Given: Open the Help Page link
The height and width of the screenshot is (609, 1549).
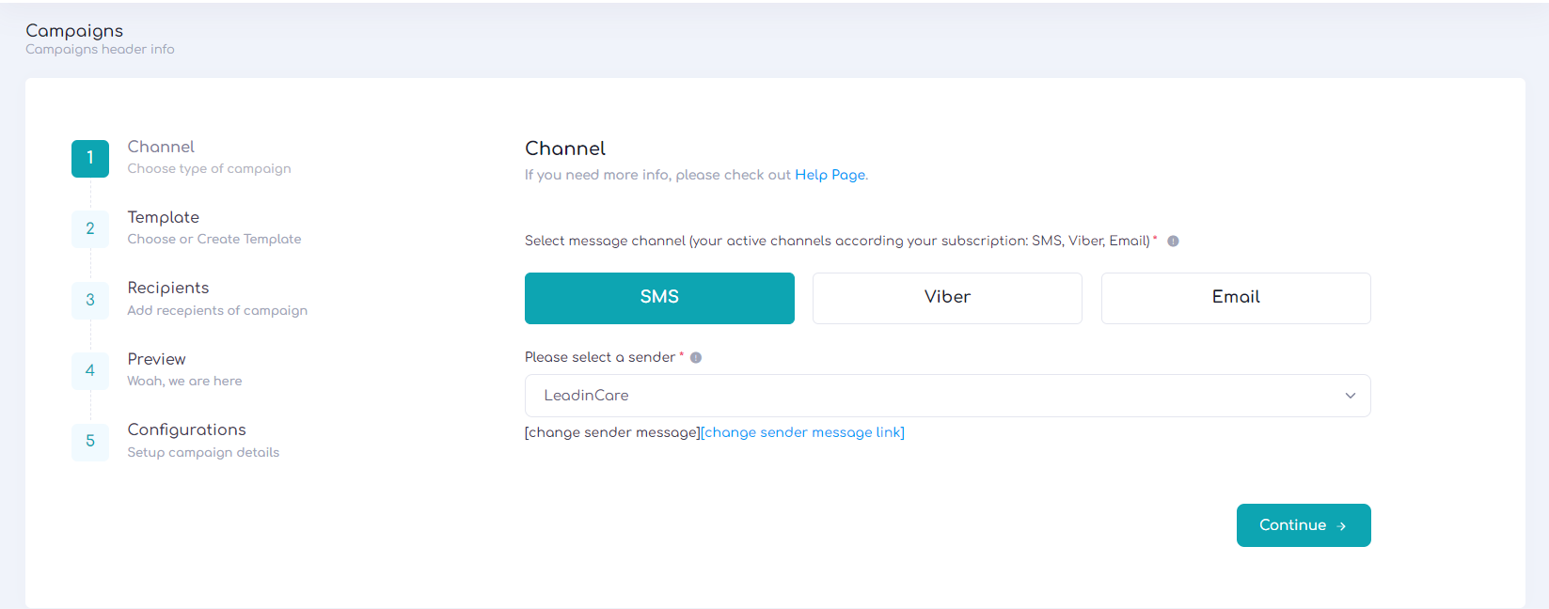Looking at the screenshot, I should (830, 175).
